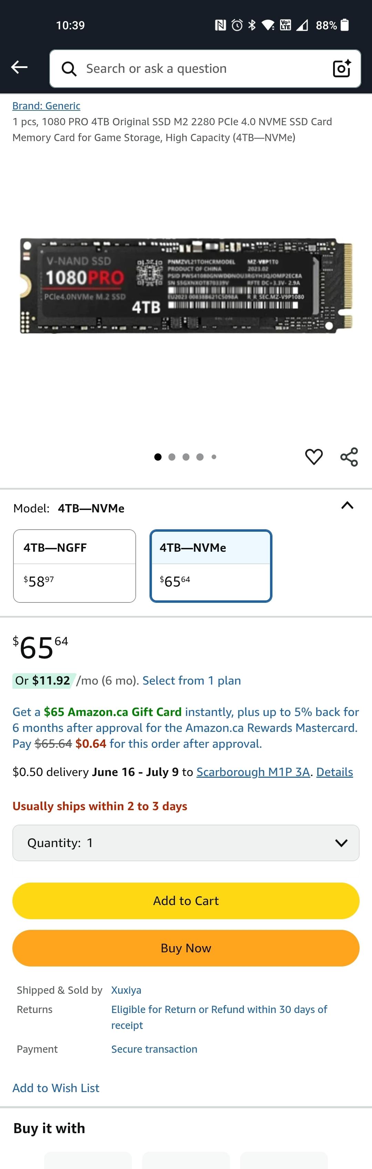Select the 4TB—NVMe model option
372x1169 pixels.
pos(211,566)
